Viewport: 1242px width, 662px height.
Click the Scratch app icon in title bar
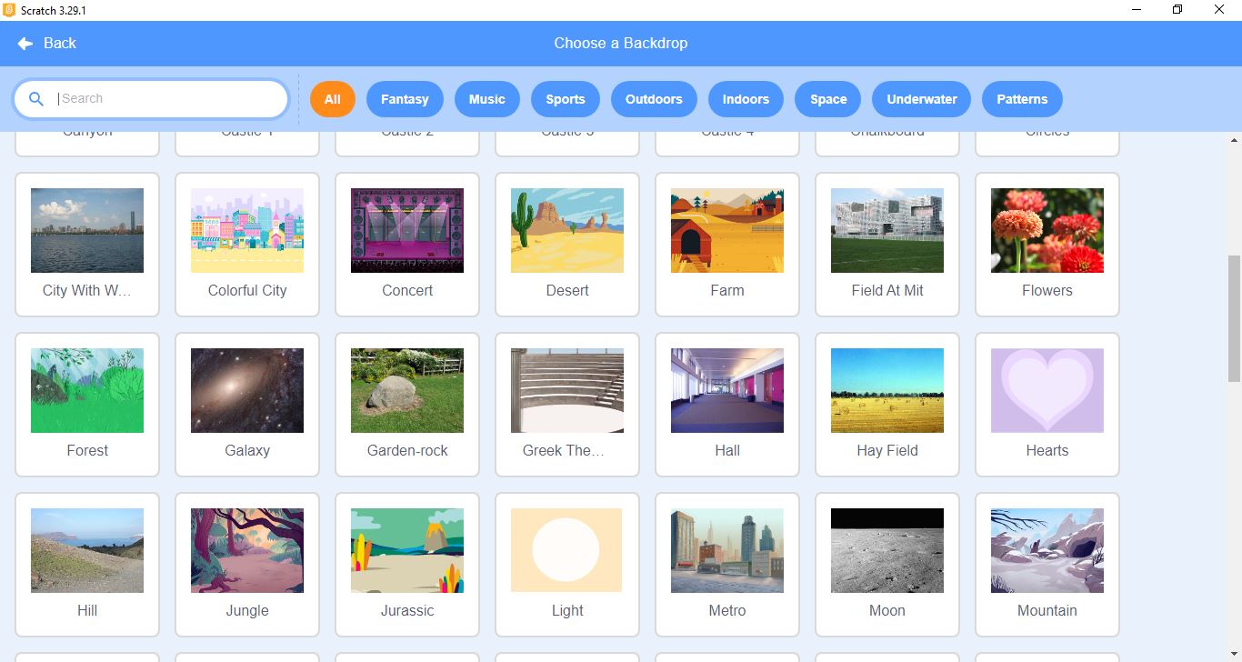9,10
